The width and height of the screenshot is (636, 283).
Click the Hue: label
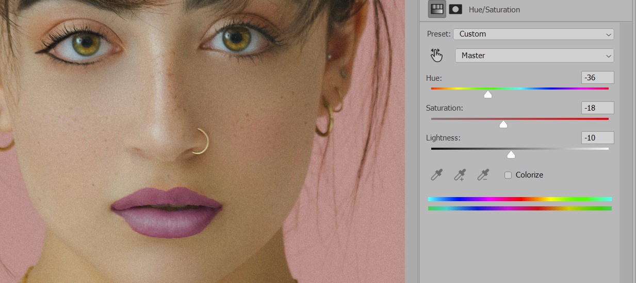pyautogui.click(x=434, y=78)
